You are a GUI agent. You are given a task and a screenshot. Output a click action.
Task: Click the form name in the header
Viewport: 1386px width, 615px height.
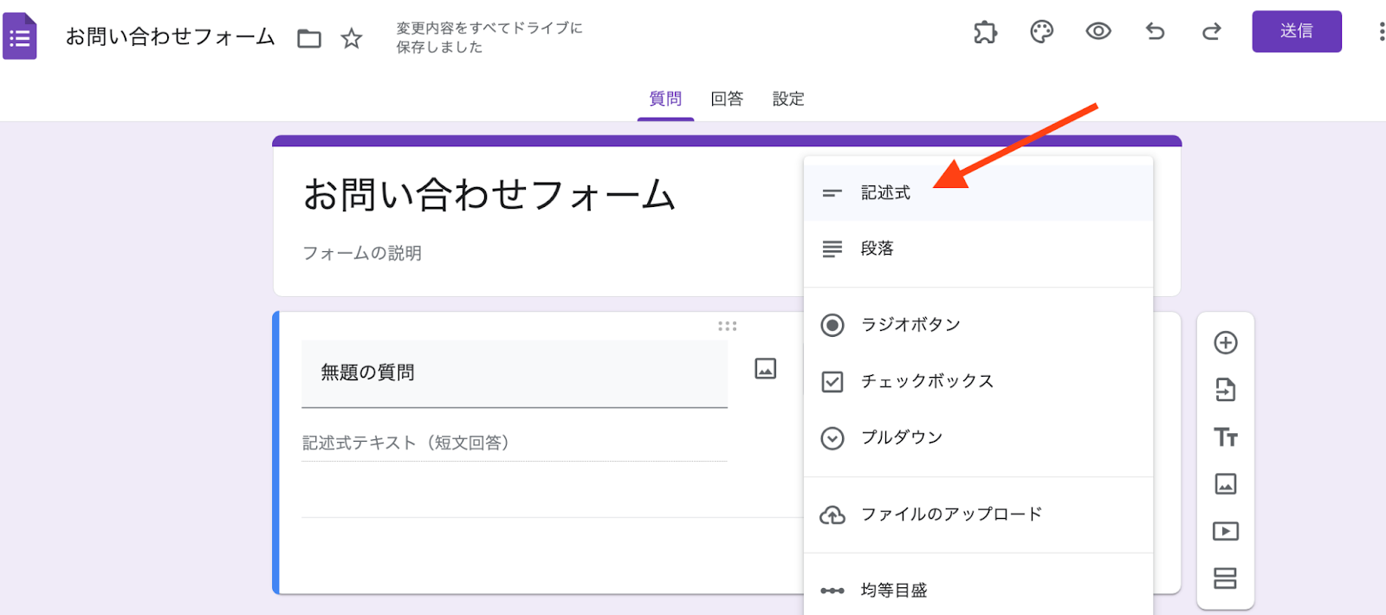pyautogui.click(x=171, y=36)
